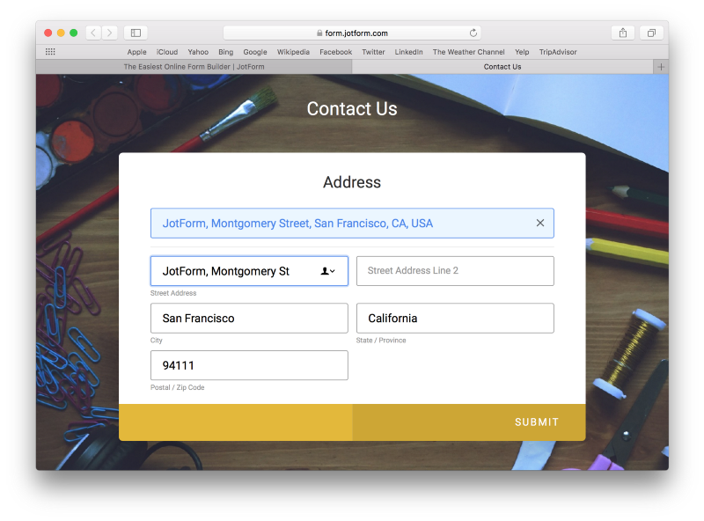
Task: Click the Postal code field showing 94111
Action: (249, 365)
